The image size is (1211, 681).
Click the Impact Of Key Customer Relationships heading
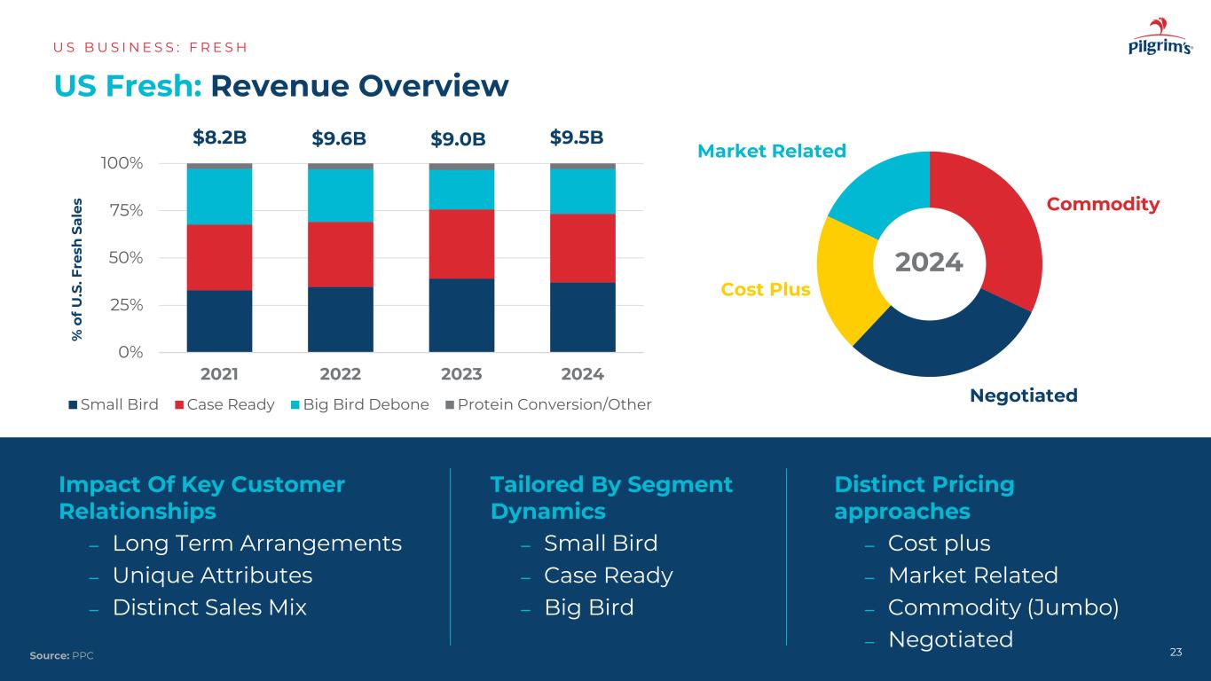(201, 497)
